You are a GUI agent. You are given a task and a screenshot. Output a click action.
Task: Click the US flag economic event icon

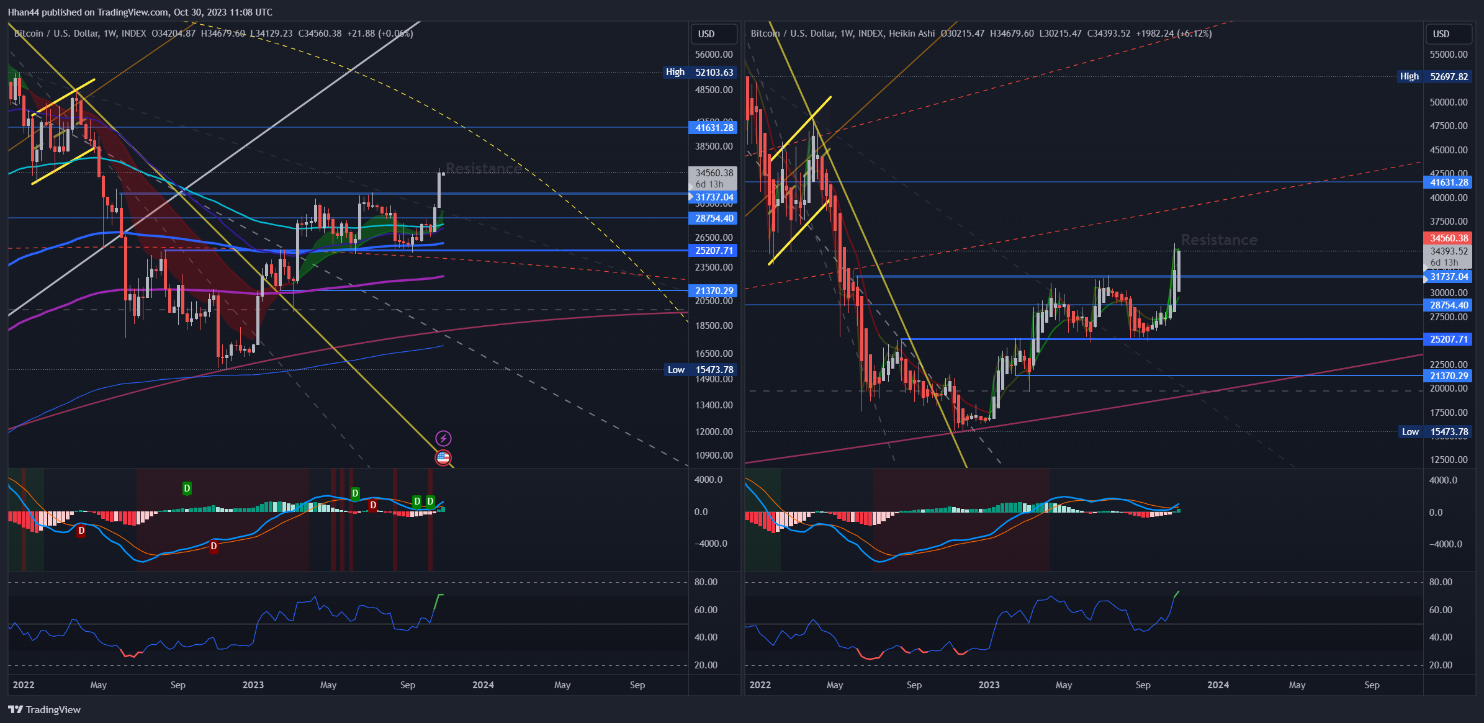(443, 458)
